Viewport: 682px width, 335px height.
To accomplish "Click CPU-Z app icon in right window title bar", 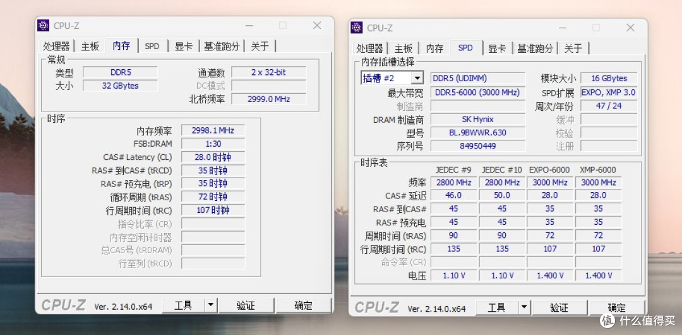I will click(357, 27).
